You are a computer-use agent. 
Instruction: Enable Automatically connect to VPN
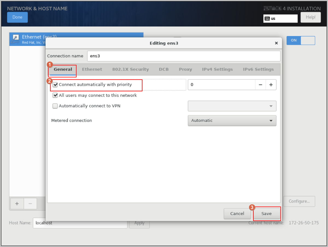tap(55, 106)
